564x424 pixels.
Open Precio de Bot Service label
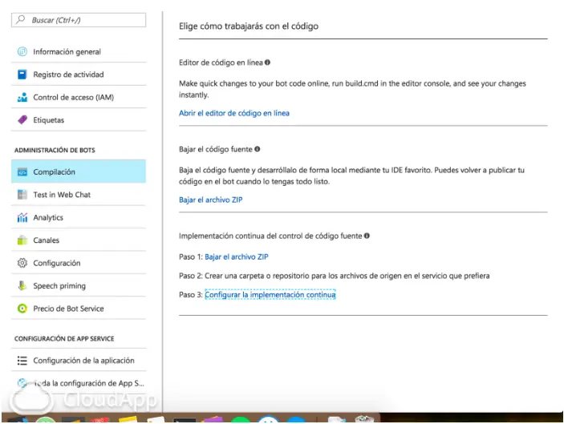click(68, 309)
